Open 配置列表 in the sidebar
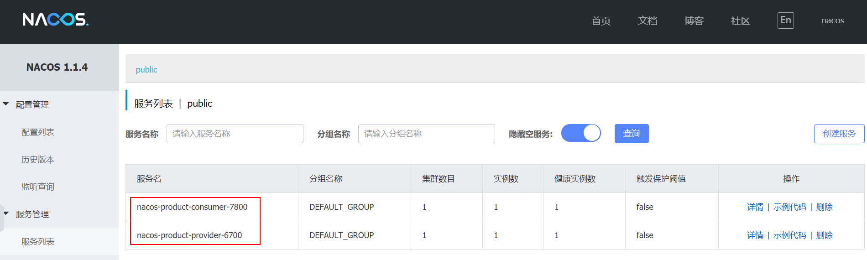This screenshot has height=260, width=867. [38, 132]
